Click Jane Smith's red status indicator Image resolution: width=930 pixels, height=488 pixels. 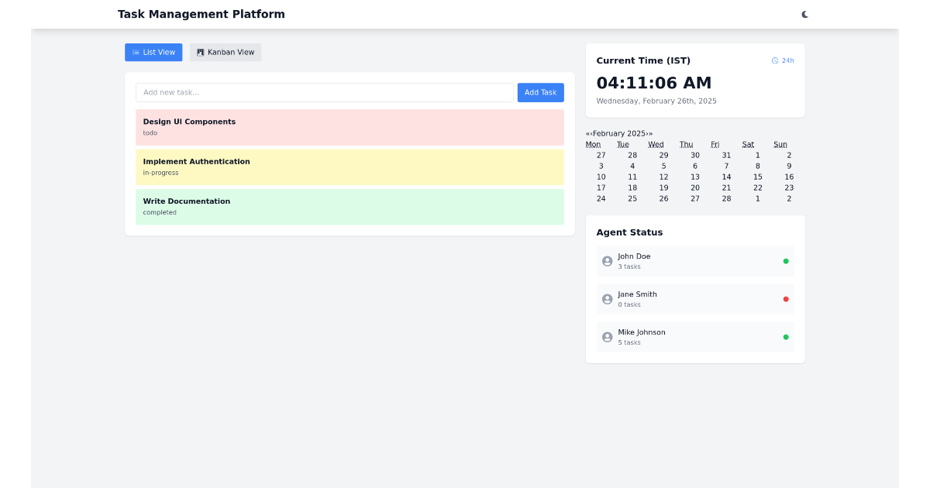(785, 299)
